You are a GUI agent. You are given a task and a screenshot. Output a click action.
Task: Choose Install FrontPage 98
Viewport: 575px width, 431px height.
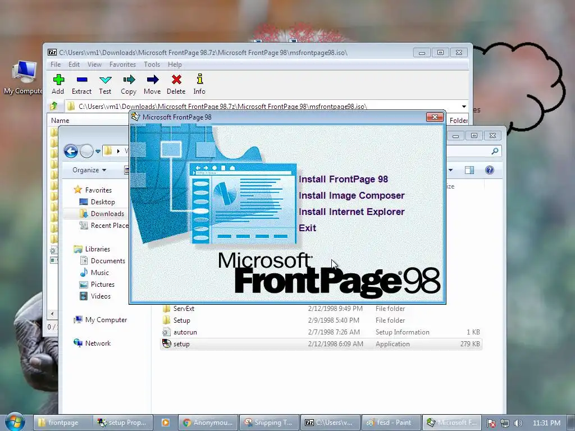[343, 179]
